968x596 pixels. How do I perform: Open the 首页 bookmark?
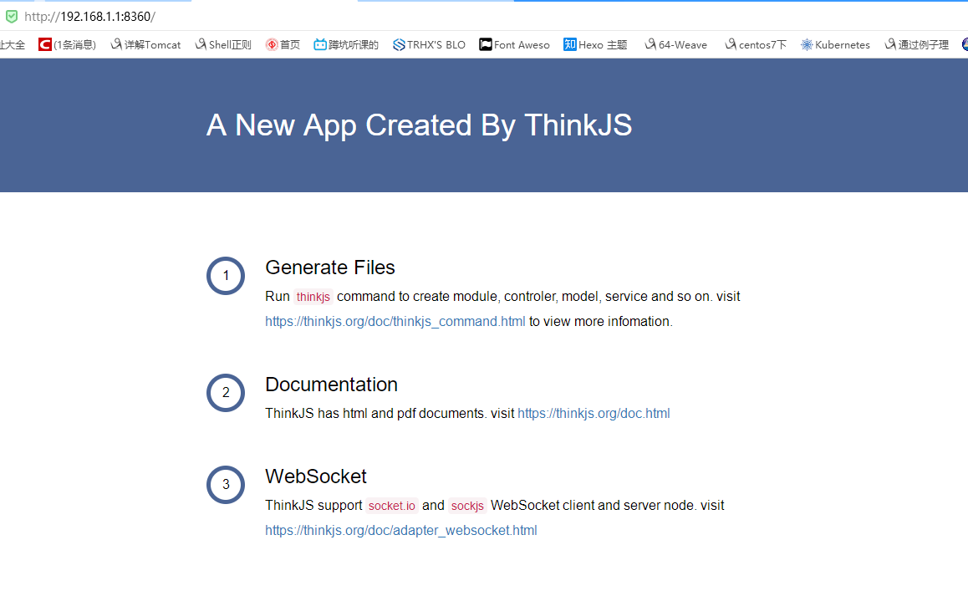[x=283, y=45]
